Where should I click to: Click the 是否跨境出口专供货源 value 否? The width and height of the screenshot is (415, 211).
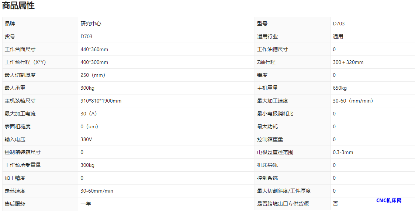pyautogui.click(x=335, y=204)
